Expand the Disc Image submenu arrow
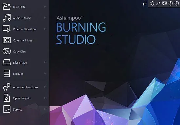Image resolution: width=180 pixels, height=125 pixels. click(x=45, y=62)
